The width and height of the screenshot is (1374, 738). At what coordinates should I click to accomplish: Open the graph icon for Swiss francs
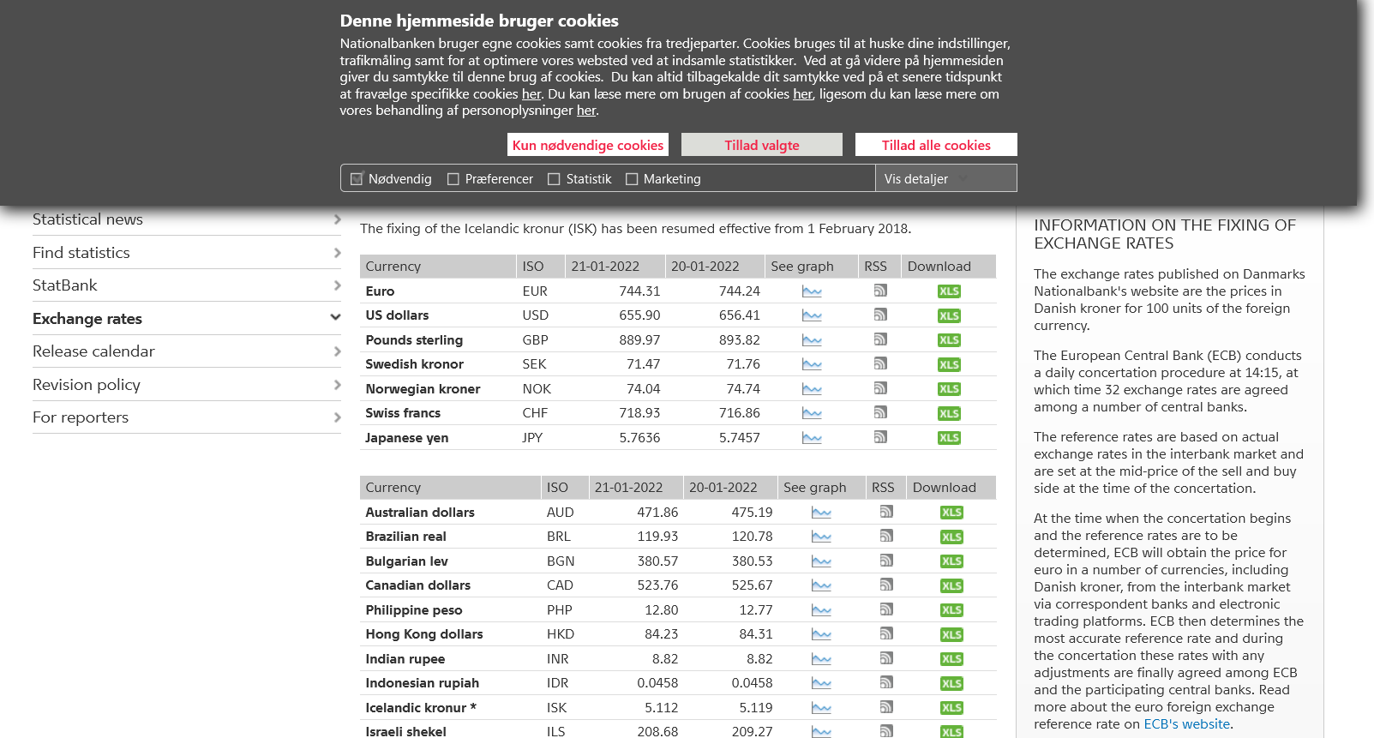811,413
